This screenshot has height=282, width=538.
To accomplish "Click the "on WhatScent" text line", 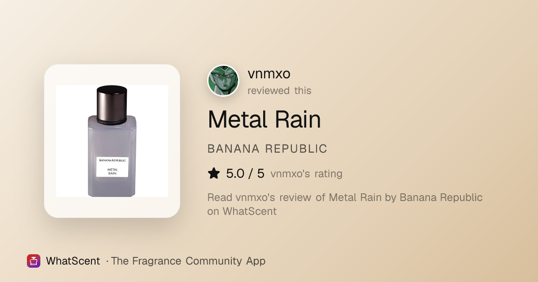I will pos(242,211).
